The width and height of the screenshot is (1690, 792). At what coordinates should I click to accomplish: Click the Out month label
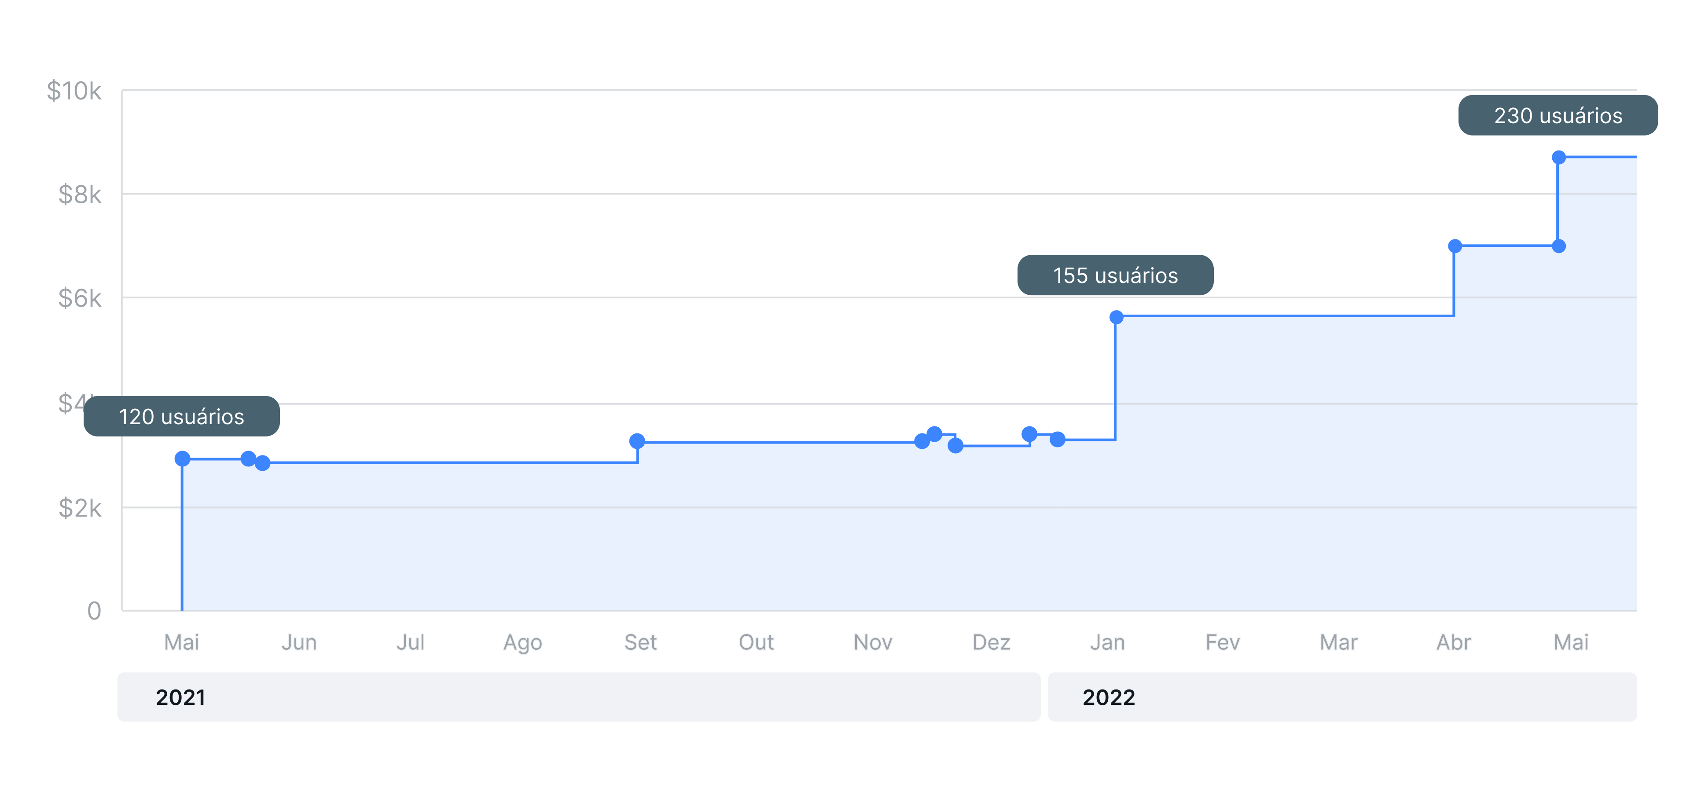(x=757, y=642)
